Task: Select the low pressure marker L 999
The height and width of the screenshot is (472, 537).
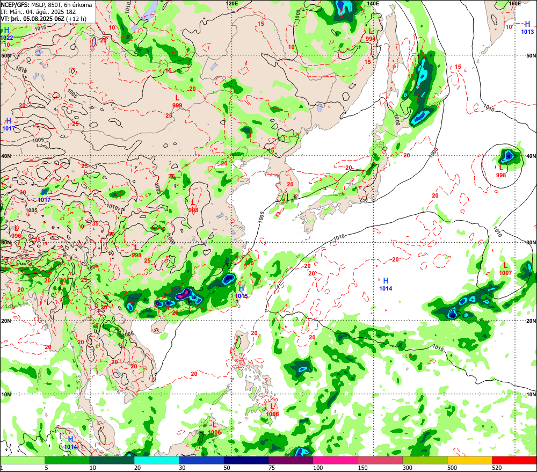Action: [177, 101]
